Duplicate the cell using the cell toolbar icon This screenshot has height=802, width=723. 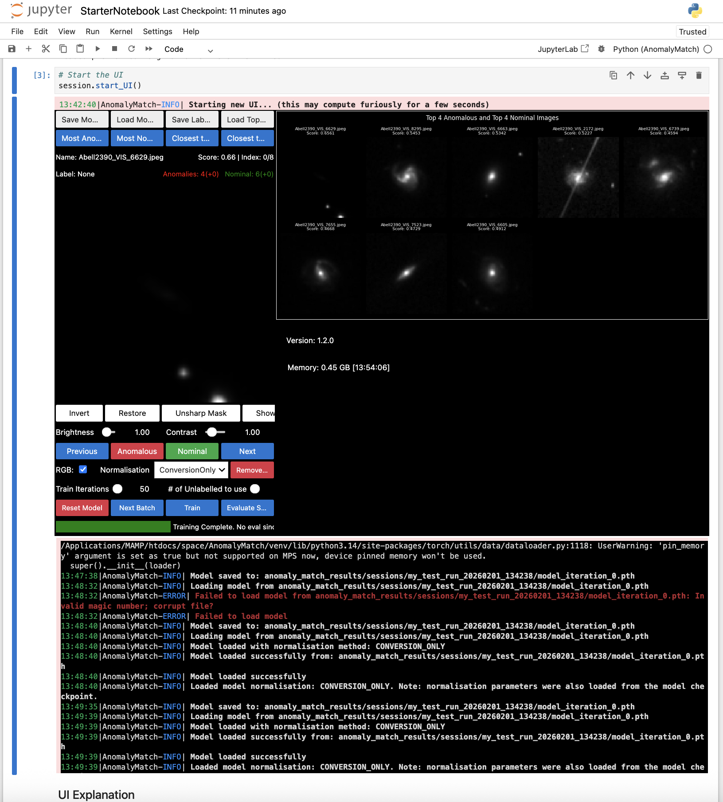[614, 75]
